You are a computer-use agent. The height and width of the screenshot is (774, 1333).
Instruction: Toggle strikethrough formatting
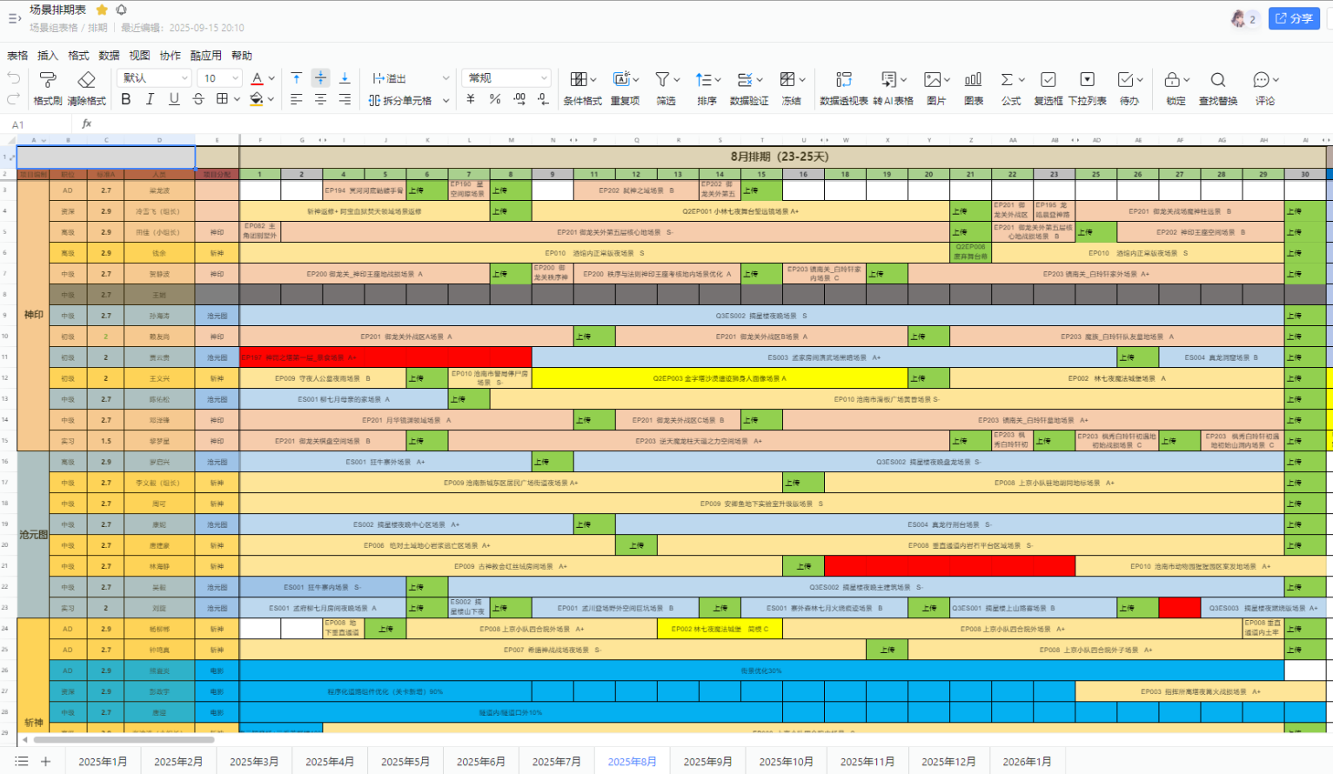[x=198, y=100]
